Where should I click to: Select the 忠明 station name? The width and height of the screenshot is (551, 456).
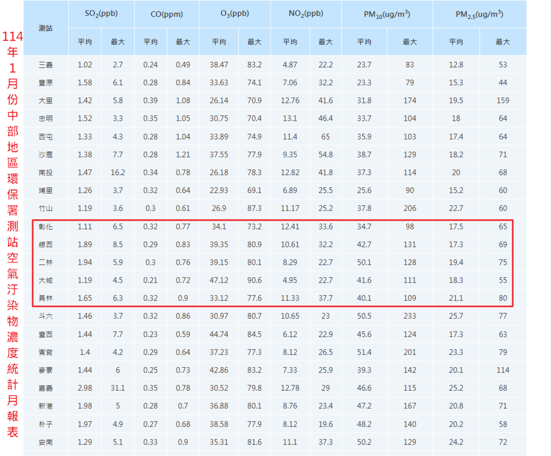coord(46,118)
